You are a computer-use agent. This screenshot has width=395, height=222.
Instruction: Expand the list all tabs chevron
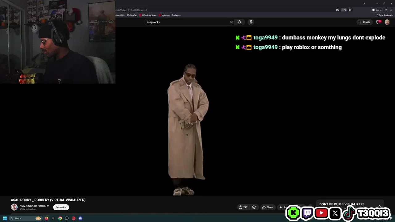(364, 3)
